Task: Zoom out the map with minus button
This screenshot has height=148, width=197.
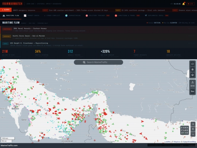Action: coord(193,134)
